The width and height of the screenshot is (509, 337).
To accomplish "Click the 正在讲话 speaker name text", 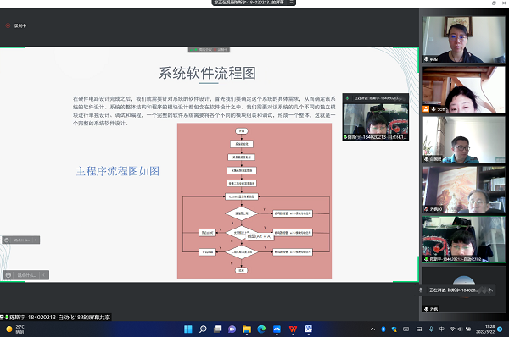I will click(453, 290).
